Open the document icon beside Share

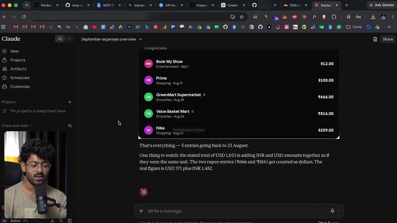(375, 39)
